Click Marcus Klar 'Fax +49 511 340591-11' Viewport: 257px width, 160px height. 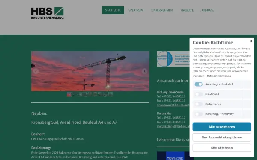point(171,122)
